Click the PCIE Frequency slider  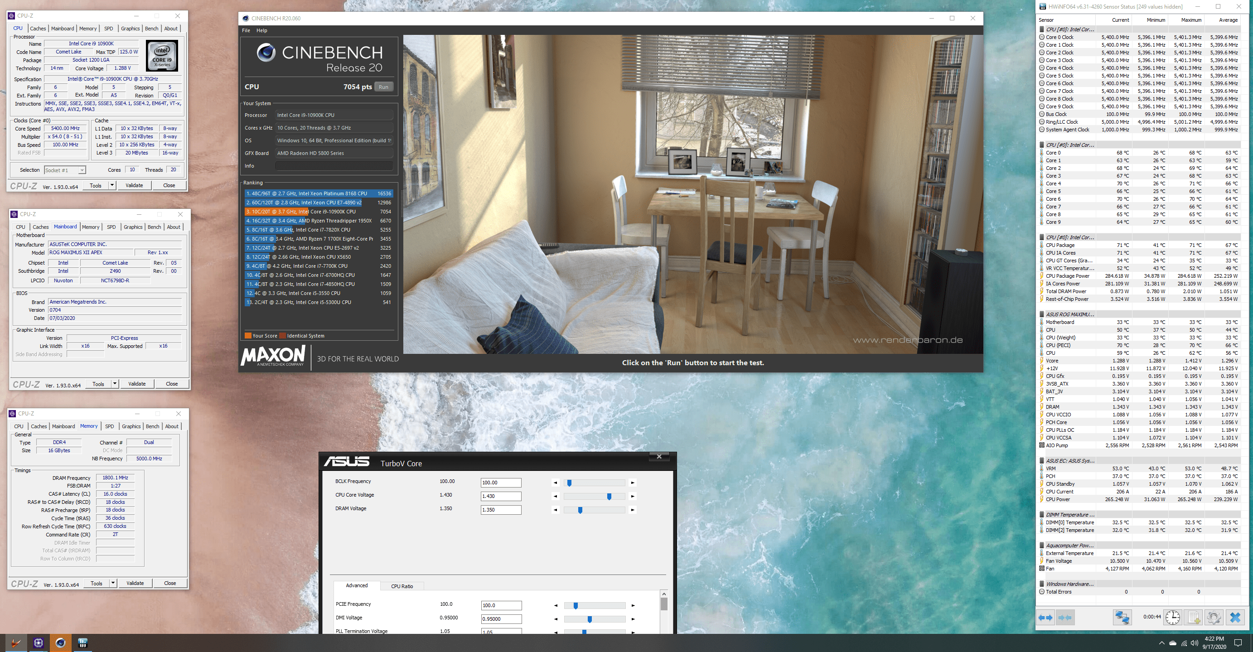coord(595,605)
